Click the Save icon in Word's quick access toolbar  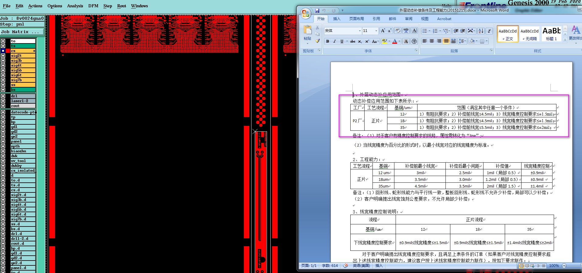coord(317,11)
